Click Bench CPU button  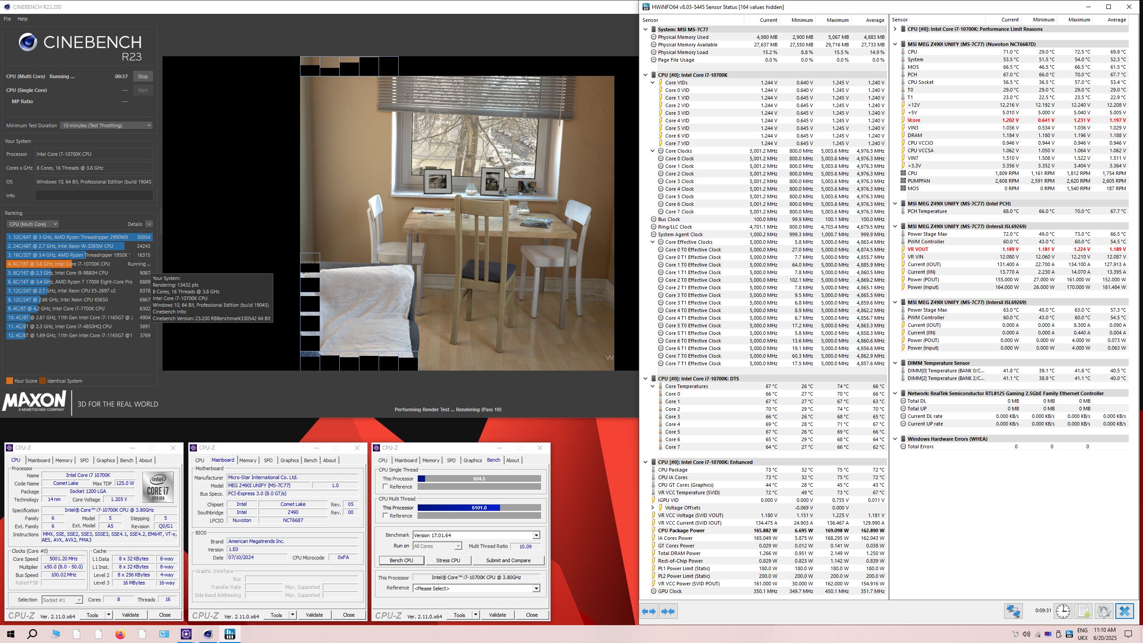[x=401, y=560]
